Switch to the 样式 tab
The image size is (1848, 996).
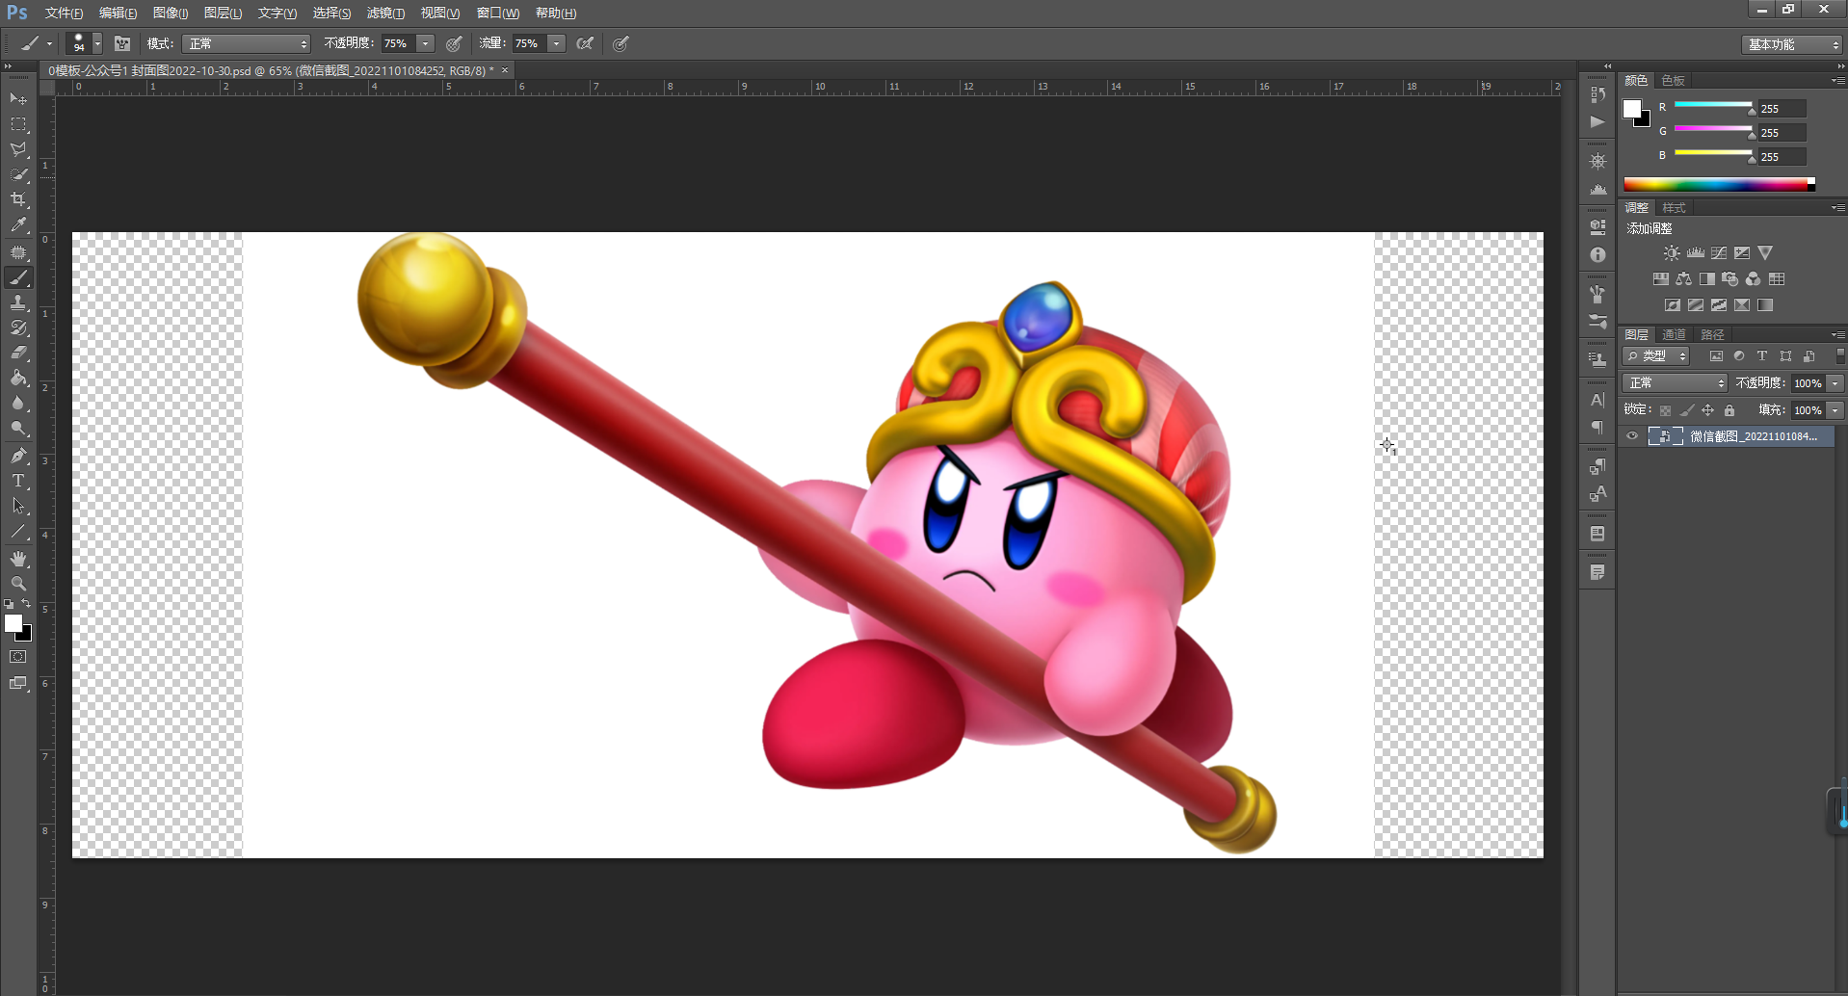pyautogui.click(x=1675, y=208)
